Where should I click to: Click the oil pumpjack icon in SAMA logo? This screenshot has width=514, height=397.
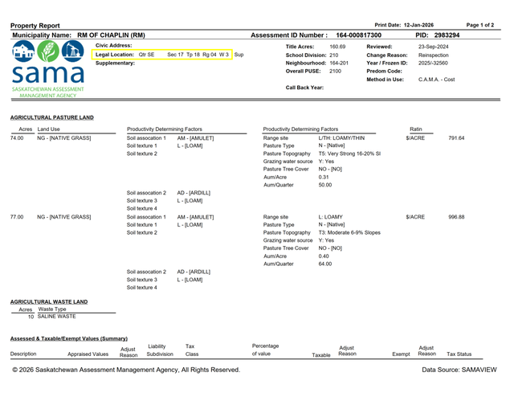[x=71, y=54]
